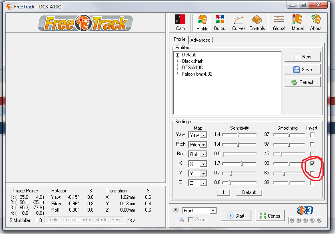Open the Pitch map dropdown
Screen dimensions: 335x234
coord(204,144)
